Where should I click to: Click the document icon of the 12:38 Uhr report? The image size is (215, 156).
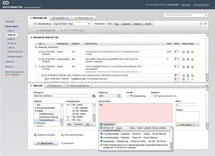(x=40, y=59)
